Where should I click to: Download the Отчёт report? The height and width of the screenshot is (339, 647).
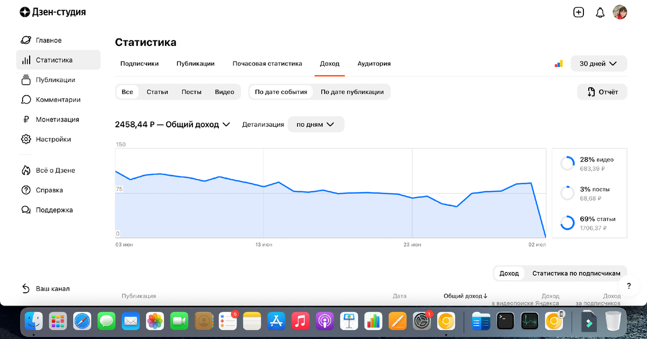602,92
